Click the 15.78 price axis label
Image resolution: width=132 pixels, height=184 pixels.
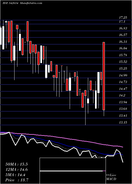point(123,55)
